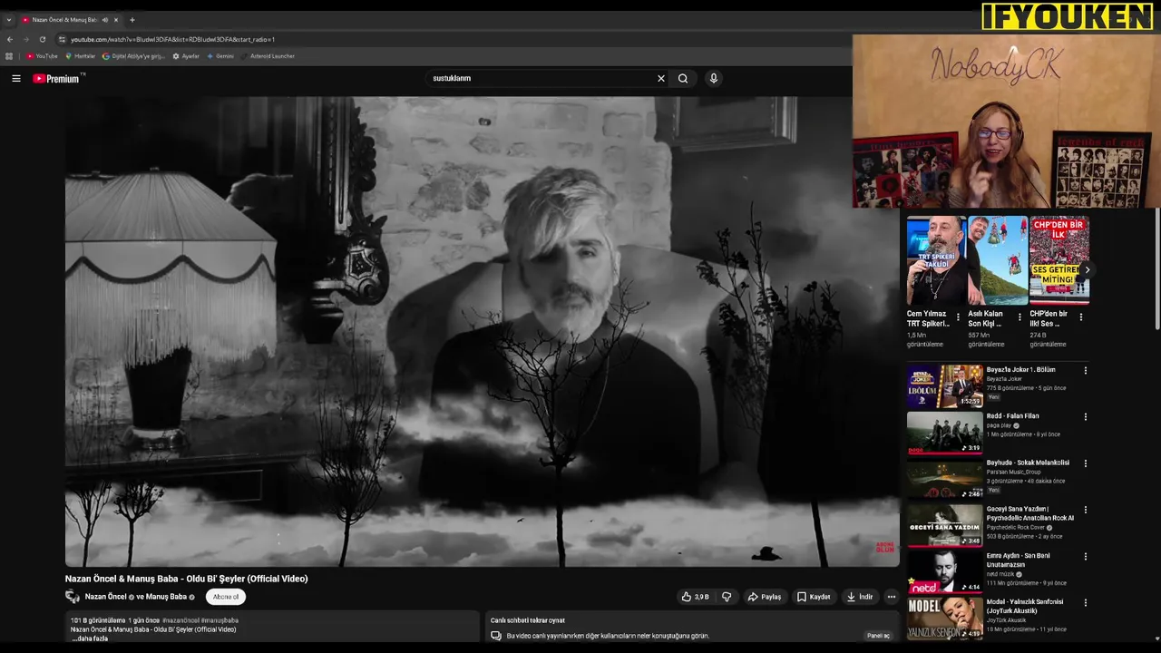Open Redd - Falan Filan thumbnail
Viewport: 1161px width, 653px height.
point(945,432)
